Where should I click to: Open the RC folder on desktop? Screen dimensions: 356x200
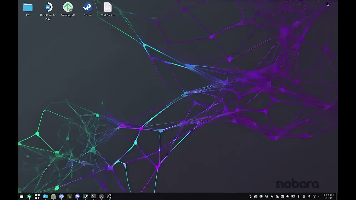(28, 9)
